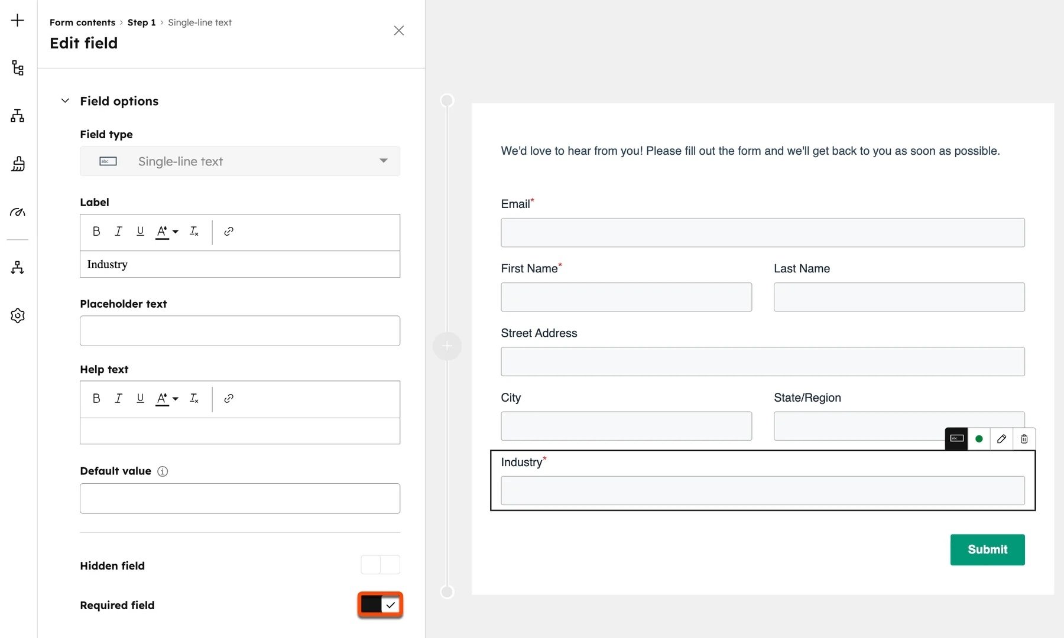Click the green status dot on field toolbar
The image size is (1064, 638).
tap(979, 439)
